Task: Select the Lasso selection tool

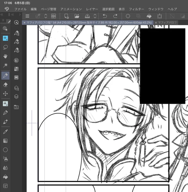Action: coord(5,47)
